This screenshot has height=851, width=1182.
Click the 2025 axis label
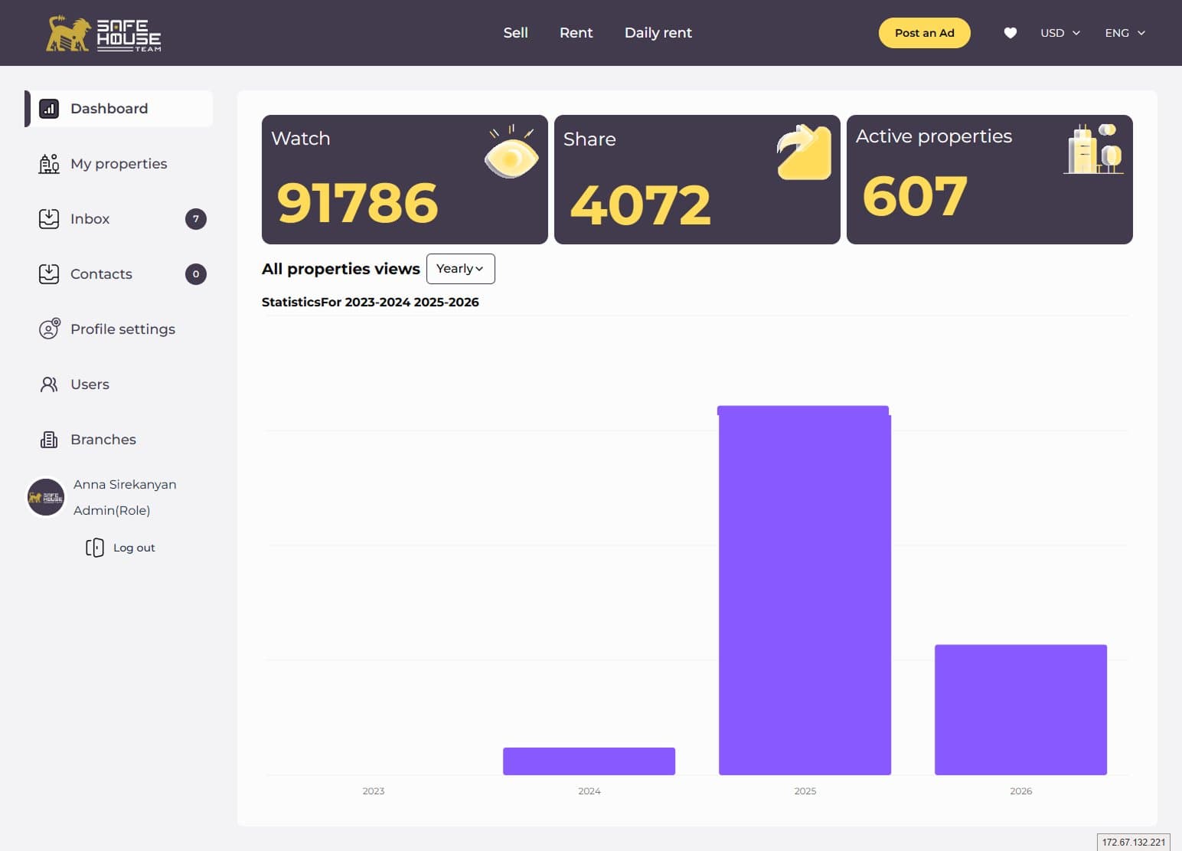pos(805,791)
